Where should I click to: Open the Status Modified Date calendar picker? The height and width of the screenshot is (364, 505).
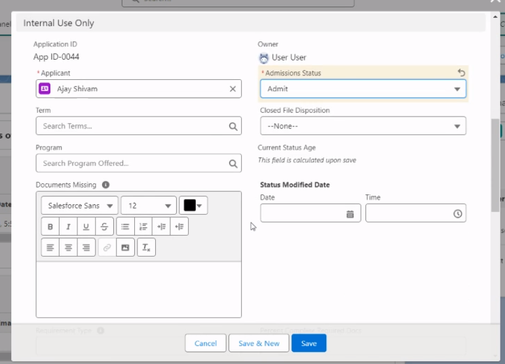click(x=350, y=213)
